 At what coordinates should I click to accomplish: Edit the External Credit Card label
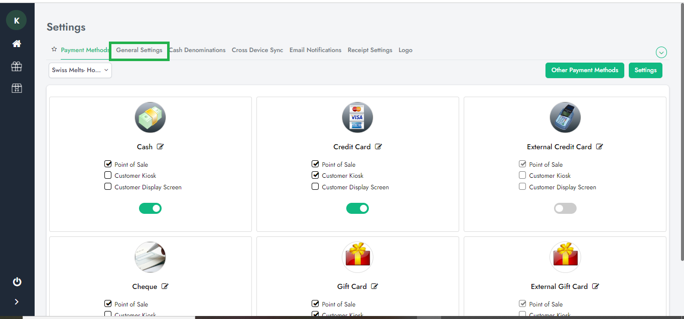click(x=599, y=147)
